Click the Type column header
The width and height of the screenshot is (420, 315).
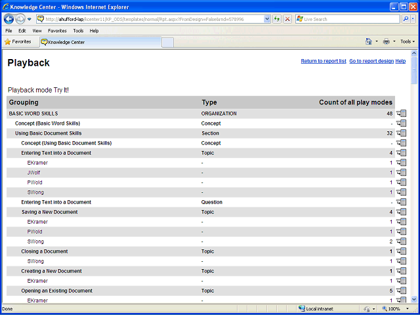(x=209, y=102)
